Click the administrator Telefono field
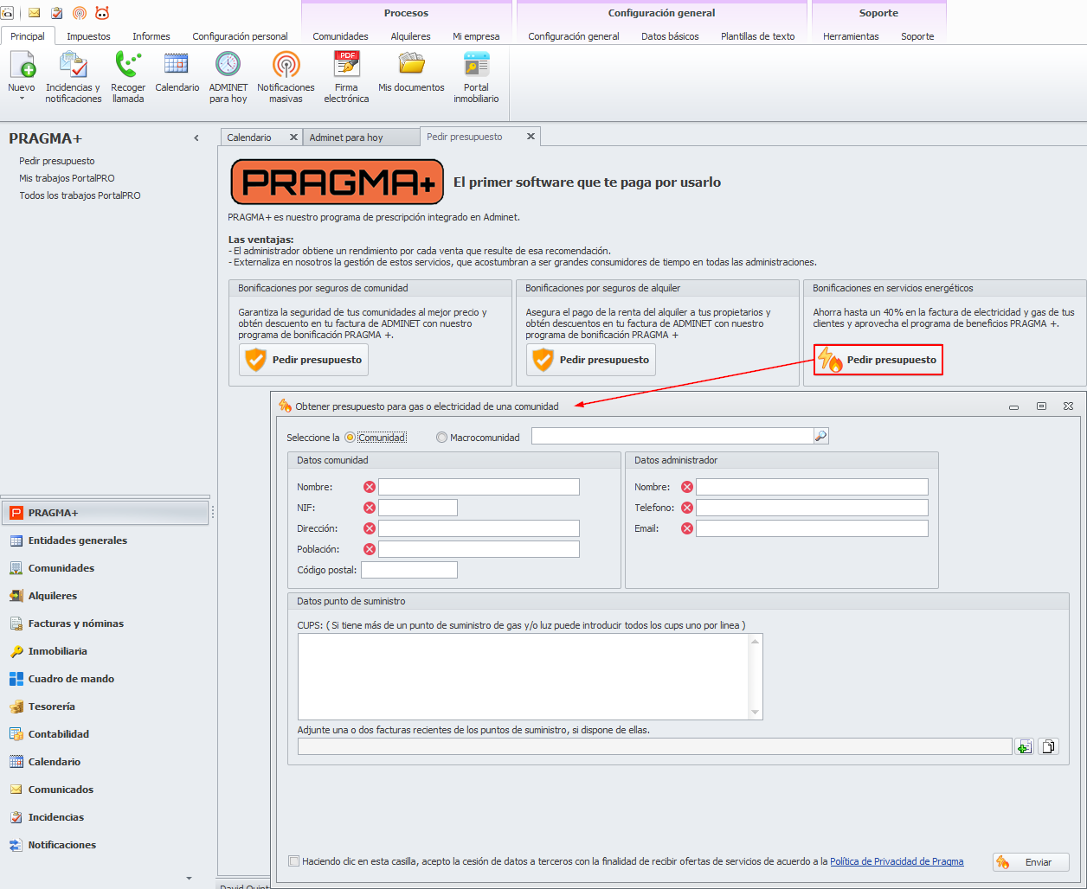This screenshot has width=1087, height=889. pyautogui.click(x=812, y=508)
